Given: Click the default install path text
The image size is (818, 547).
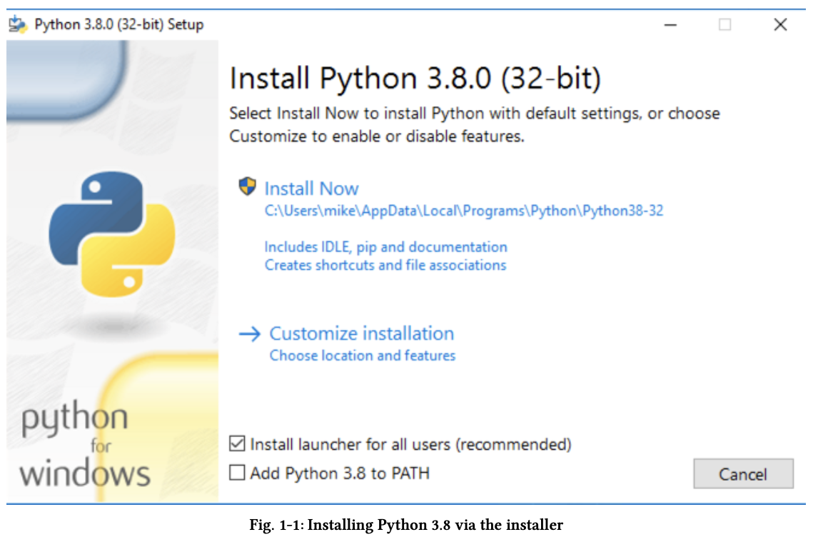Looking at the screenshot, I should [x=463, y=210].
